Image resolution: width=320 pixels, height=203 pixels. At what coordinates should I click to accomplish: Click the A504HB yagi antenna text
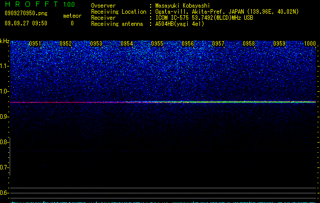(x=180, y=24)
